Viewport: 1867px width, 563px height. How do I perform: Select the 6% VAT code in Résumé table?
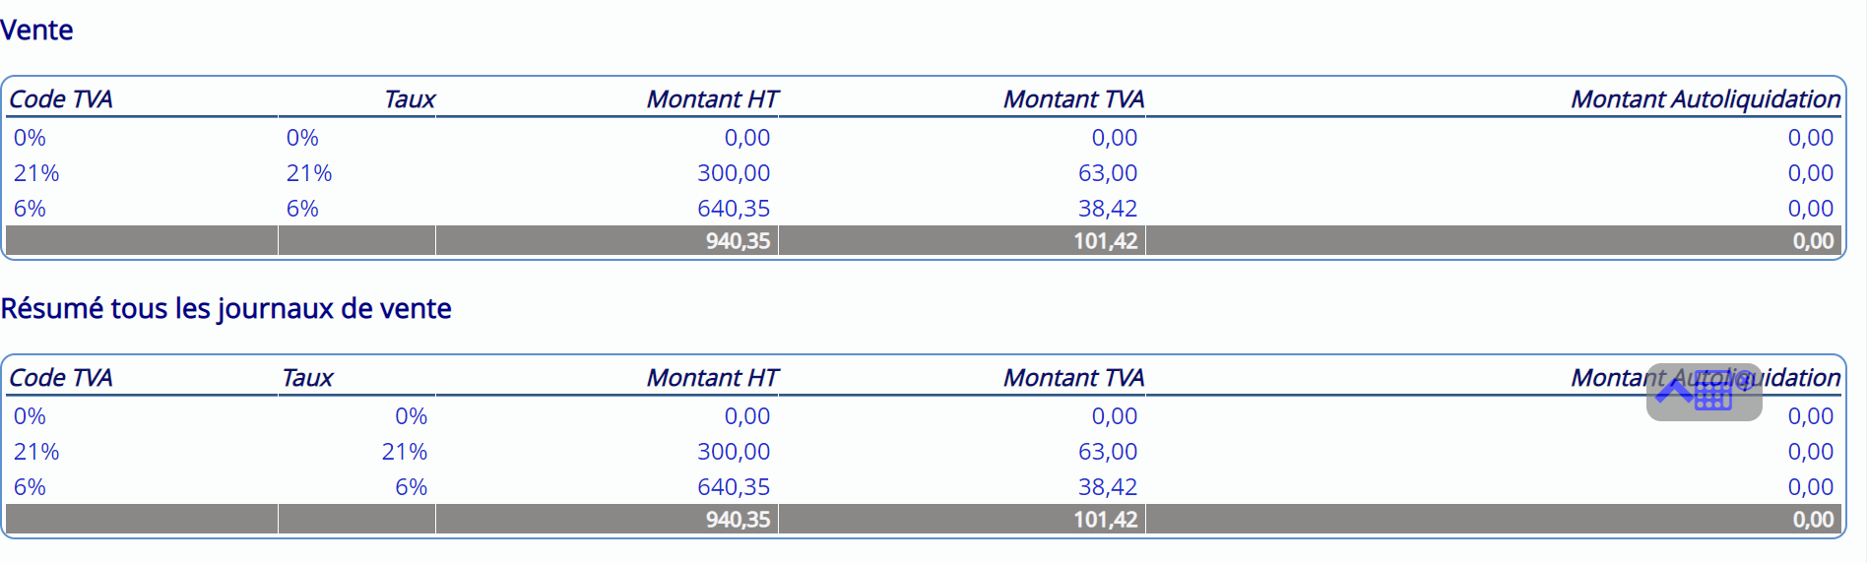(30, 487)
